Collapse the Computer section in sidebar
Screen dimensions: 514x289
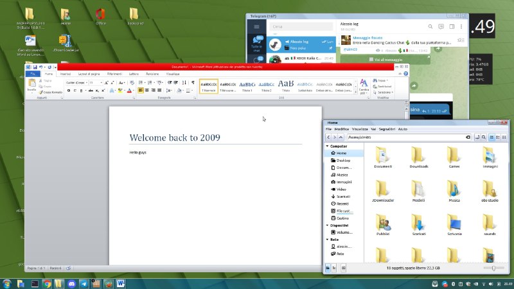[328, 146]
